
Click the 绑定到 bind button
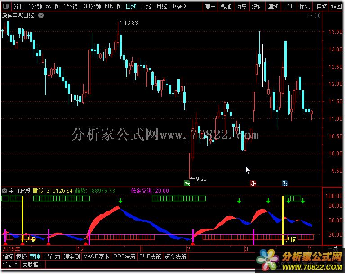71,256
